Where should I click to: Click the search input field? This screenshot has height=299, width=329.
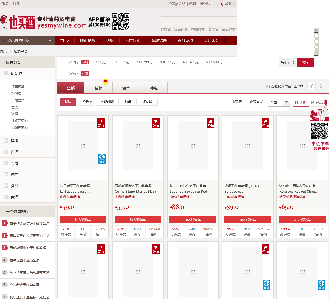[199, 21]
